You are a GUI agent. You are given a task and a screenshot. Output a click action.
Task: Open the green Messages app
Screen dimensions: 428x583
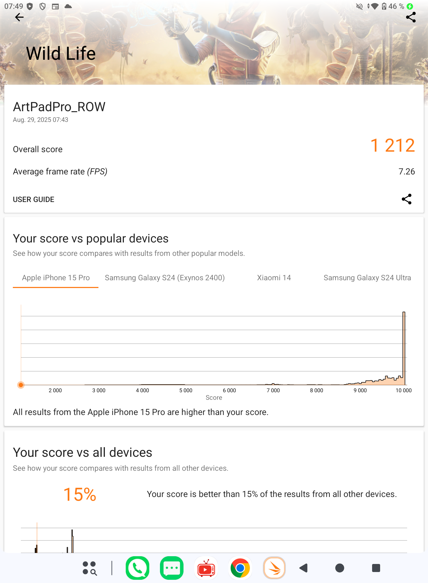(x=172, y=568)
